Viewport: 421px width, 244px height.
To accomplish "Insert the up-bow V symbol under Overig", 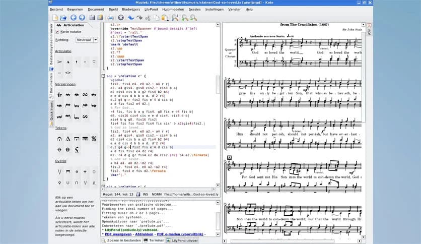I will [59, 172].
